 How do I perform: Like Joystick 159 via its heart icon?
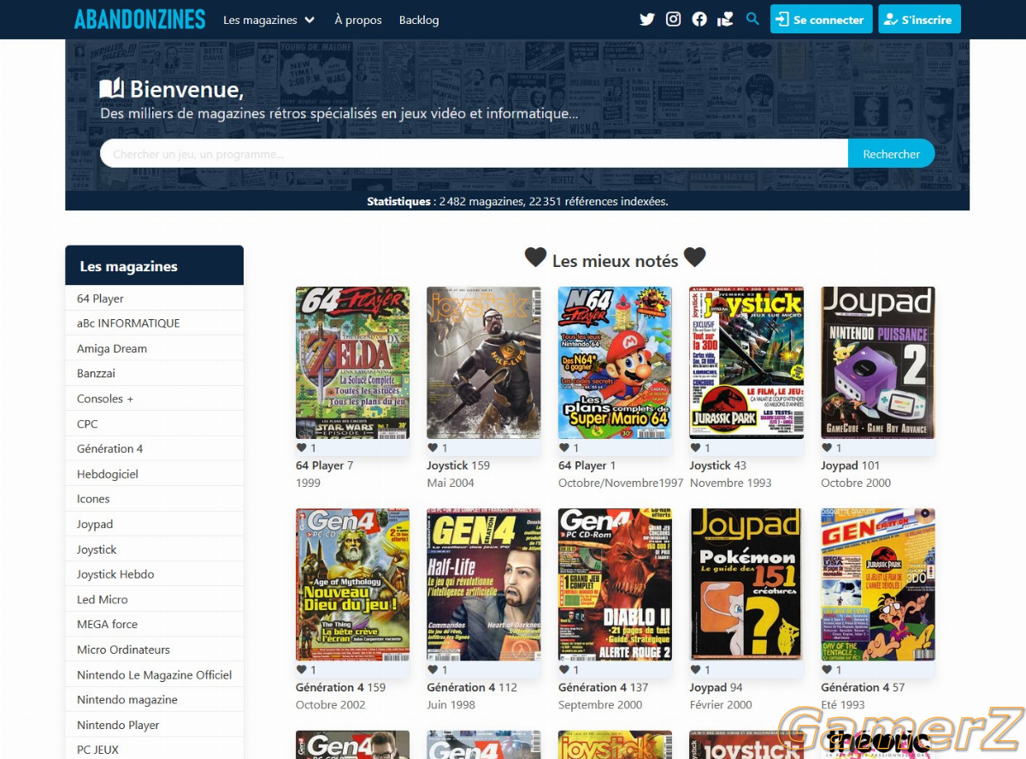click(433, 448)
